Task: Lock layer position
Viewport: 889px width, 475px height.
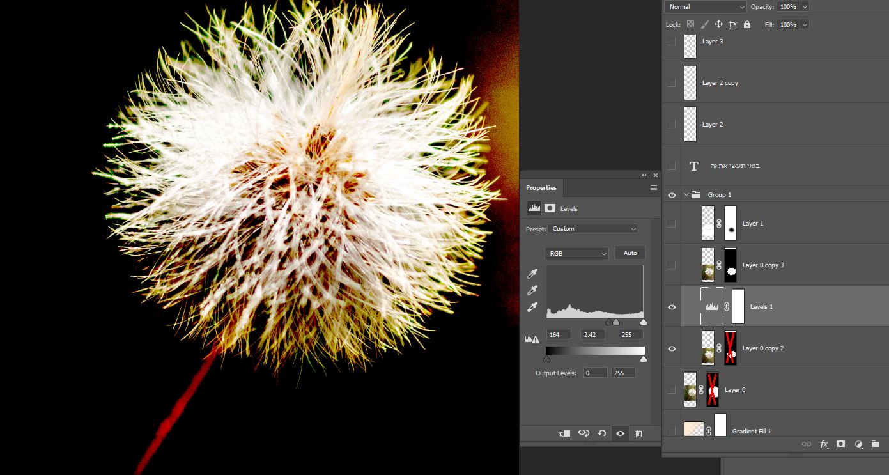Action: pyautogui.click(x=718, y=24)
